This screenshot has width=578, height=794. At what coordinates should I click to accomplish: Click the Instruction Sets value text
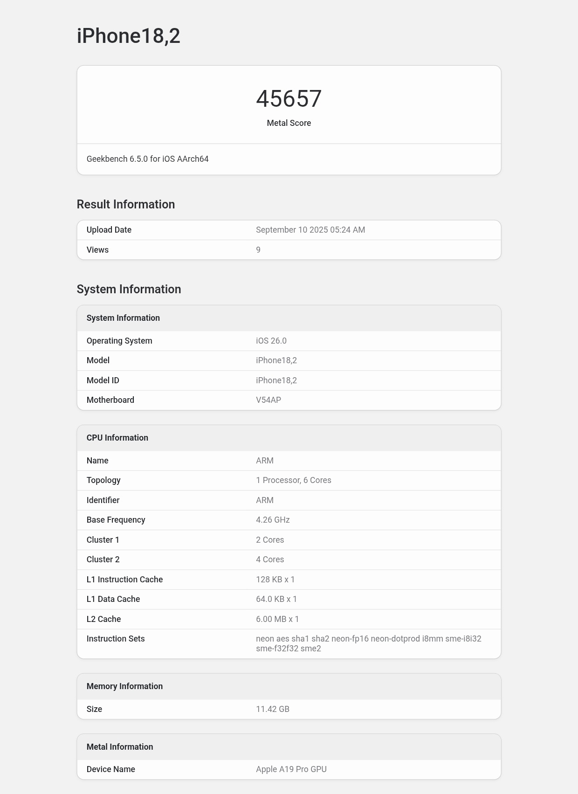tap(368, 643)
